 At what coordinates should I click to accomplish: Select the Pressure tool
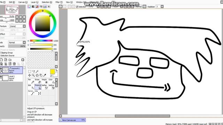38,87
